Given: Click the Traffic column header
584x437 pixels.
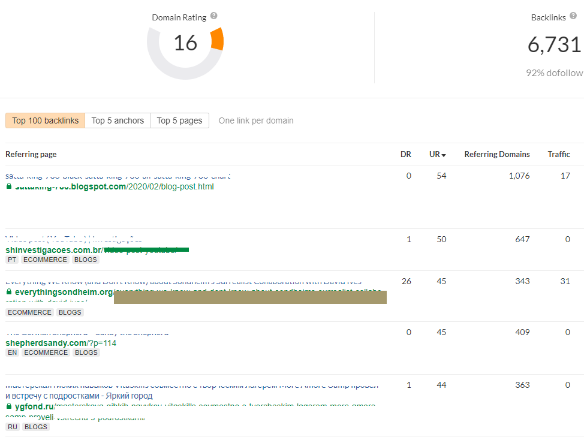Looking at the screenshot, I should [559, 154].
